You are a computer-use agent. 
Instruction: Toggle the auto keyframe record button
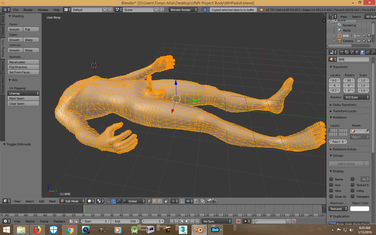click(238, 221)
